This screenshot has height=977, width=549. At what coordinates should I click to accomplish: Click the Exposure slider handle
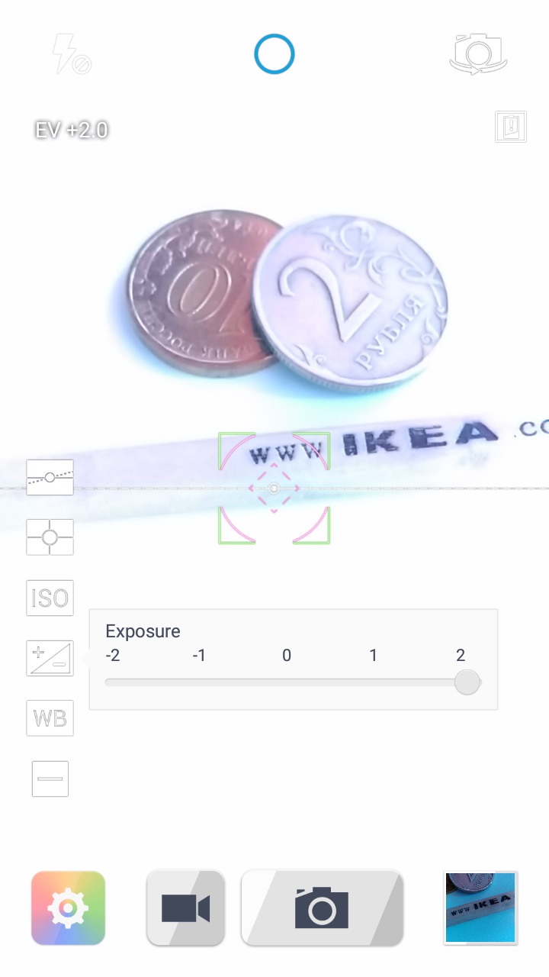pos(467,682)
